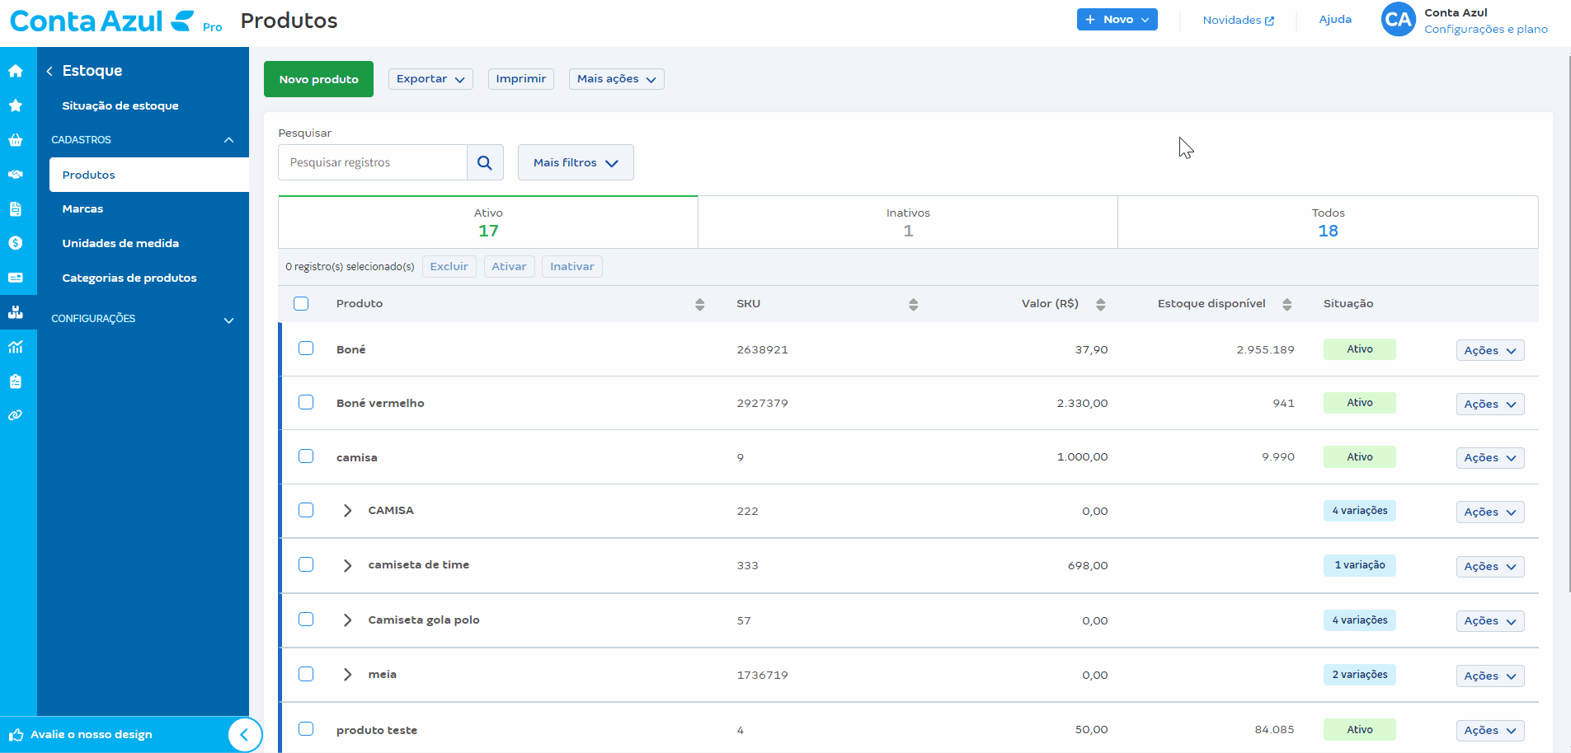Click the green Novo produto button
The width and height of the screenshot is (1571, 753).
[318, 79]
